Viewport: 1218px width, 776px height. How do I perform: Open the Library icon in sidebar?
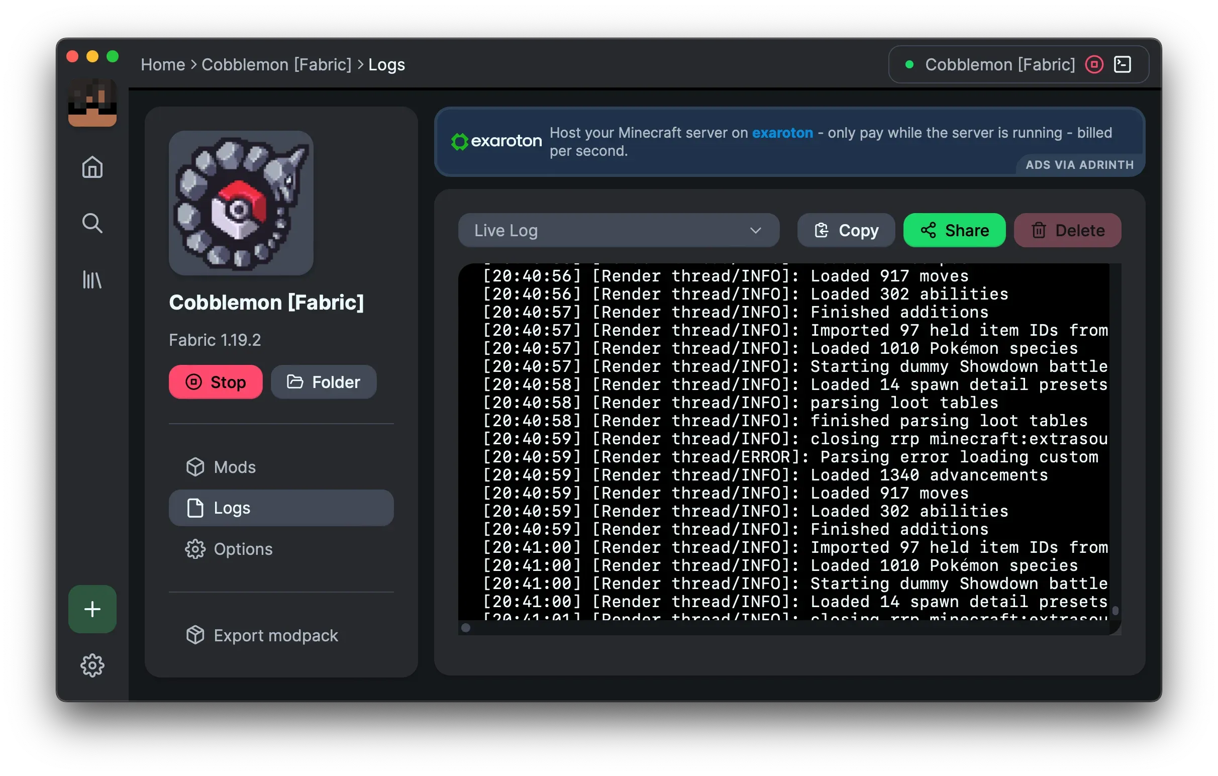[92, 279]
